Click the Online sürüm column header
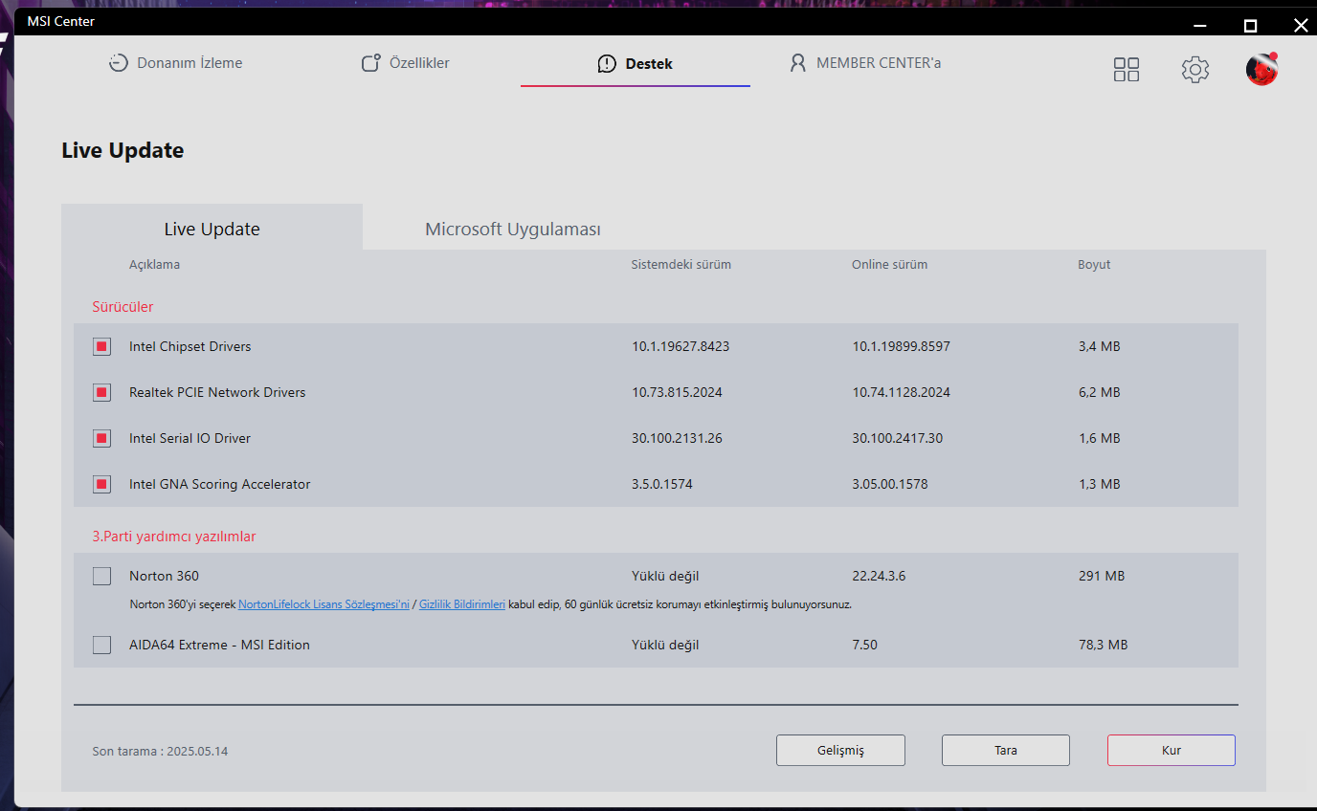This screenshot has width=1317, height=811. pos(889,264)
